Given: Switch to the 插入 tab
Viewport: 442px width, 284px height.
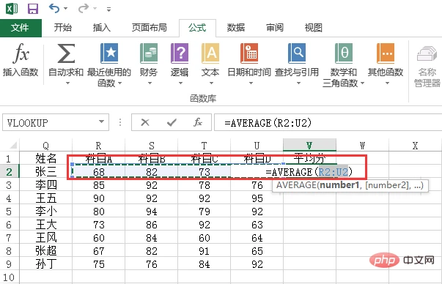Looking at the screenshot, I should (x=102, y=28).
